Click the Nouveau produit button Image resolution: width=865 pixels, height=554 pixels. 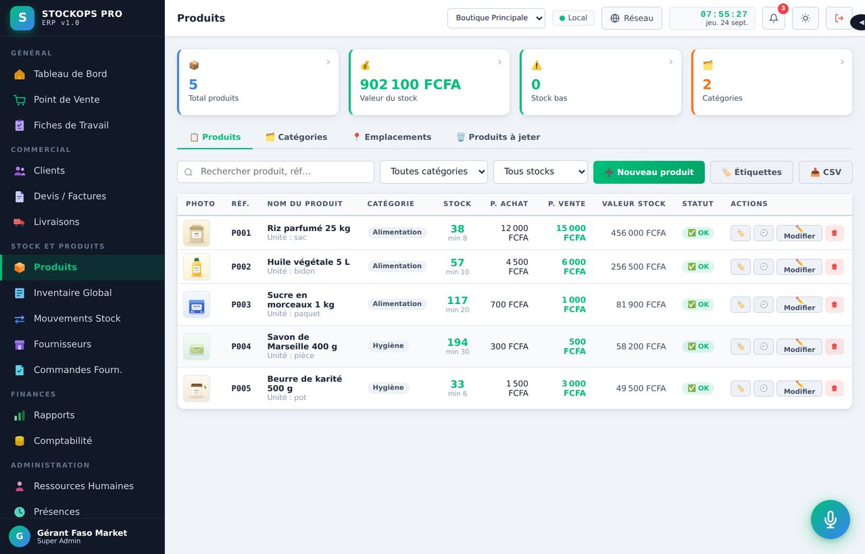tap(649, 172)
